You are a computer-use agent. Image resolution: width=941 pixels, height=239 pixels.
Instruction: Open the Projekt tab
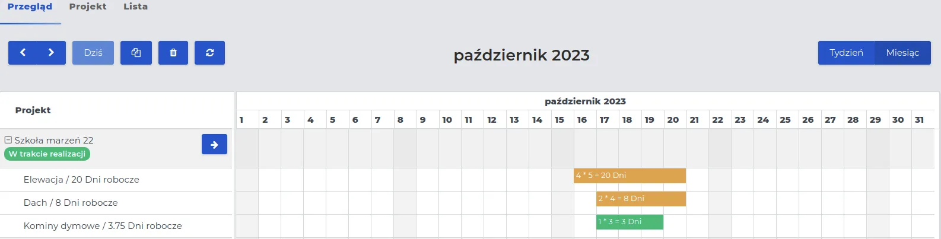pyautogui.click(x=88, y=7)
